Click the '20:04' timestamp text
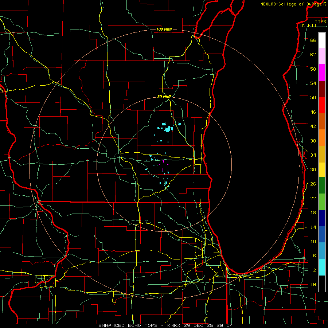This screenshot has height=328, width=328. coord(225,325)
